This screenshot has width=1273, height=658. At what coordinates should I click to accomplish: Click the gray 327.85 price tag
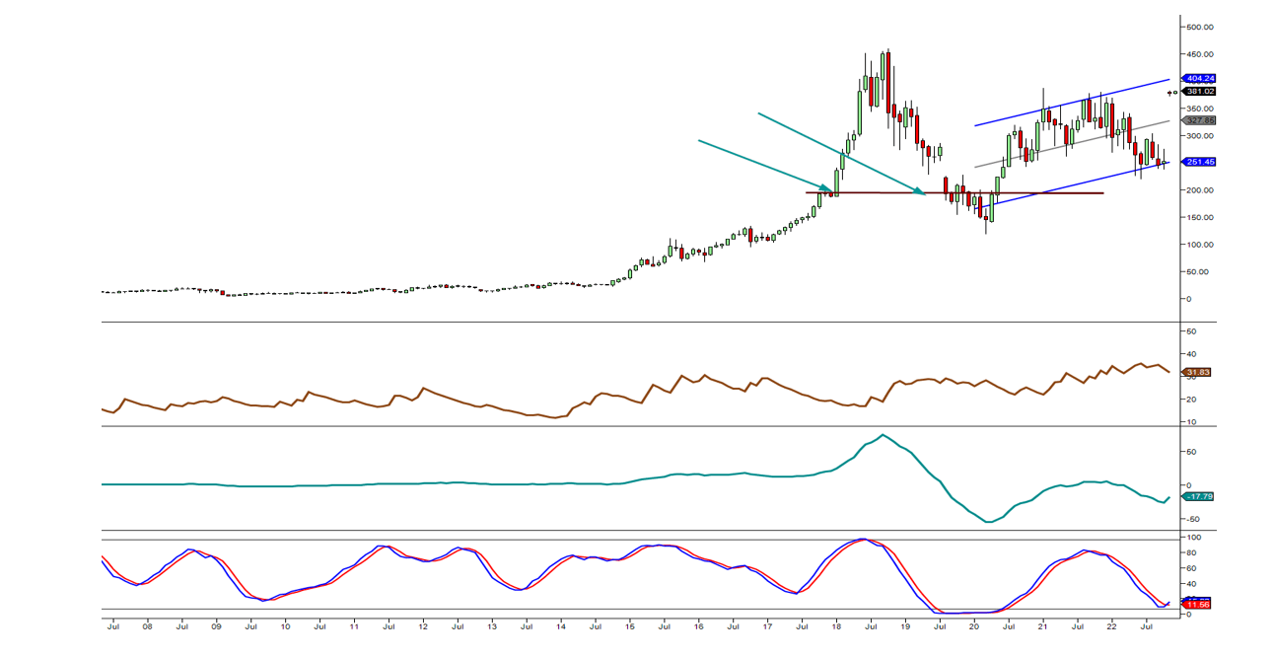click(1200, 119)
